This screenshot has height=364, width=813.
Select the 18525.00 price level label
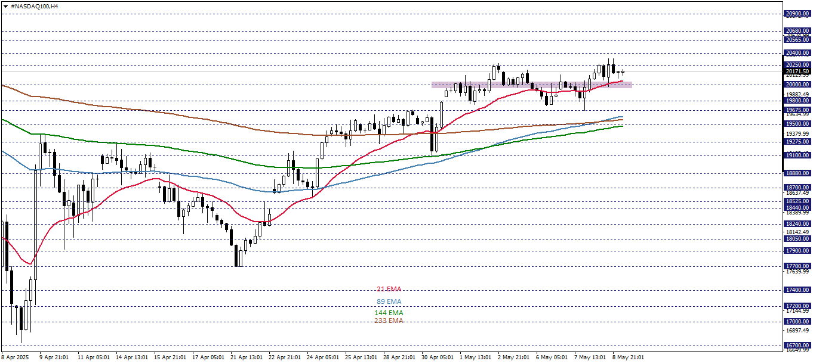tap(798, 202)
